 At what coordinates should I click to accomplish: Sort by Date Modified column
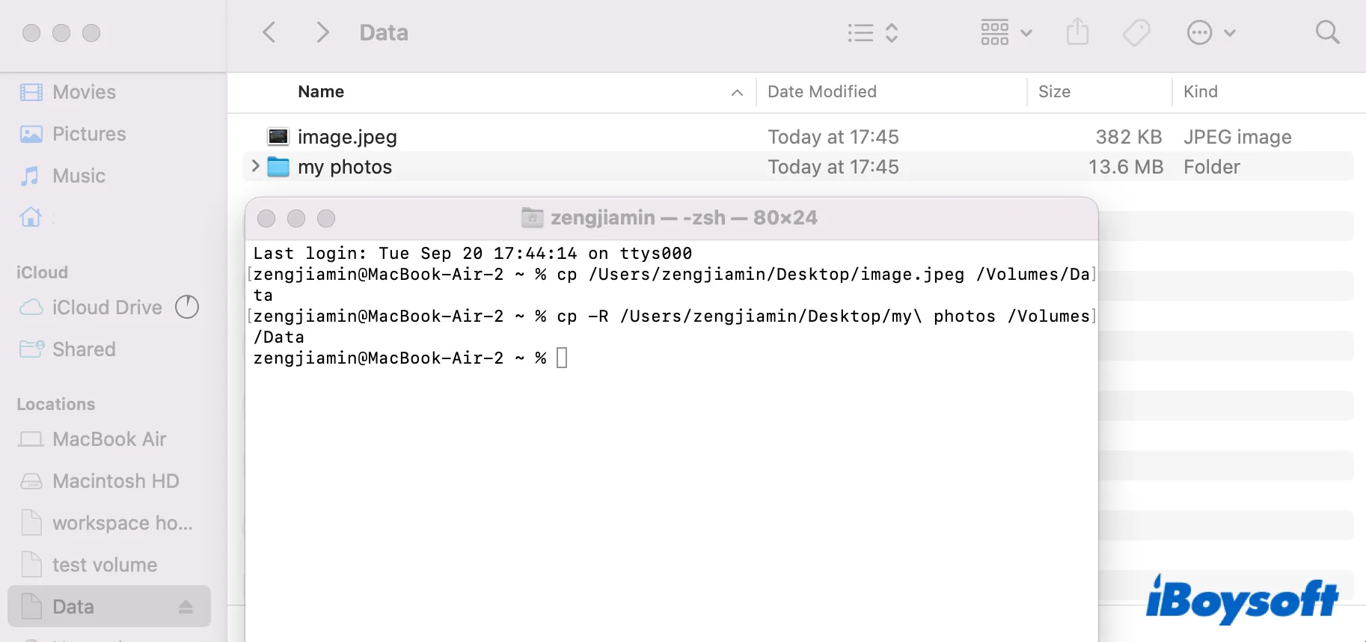click(x=822, y=92)
